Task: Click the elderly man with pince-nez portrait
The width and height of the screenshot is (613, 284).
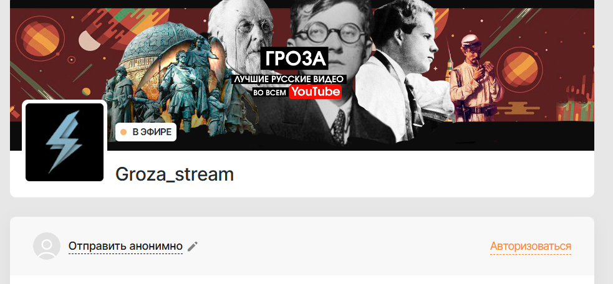Action: click(241, 35)
